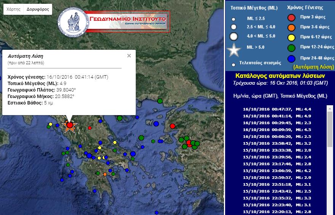Switch to the Δορυφόρος satellite view

point(38,9)
